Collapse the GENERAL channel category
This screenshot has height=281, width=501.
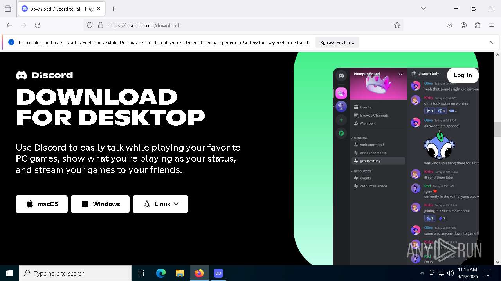(359, 138)
